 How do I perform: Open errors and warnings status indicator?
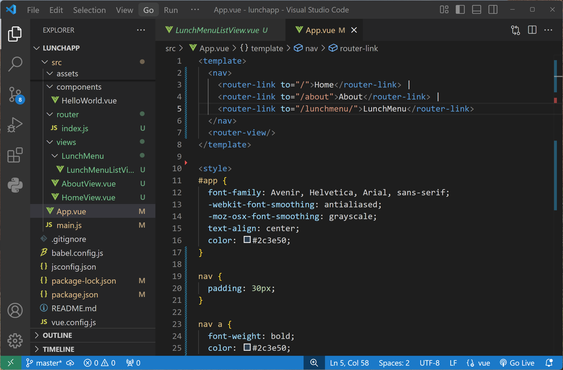pyautogui.click(x=99, y=363)
